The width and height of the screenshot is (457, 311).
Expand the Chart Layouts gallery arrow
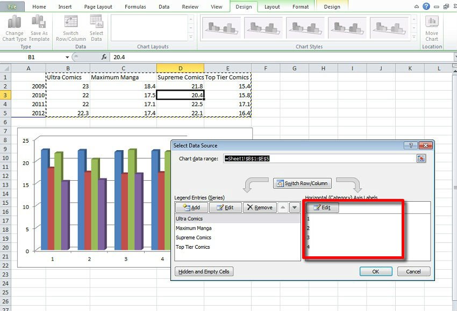click(190, 37)
